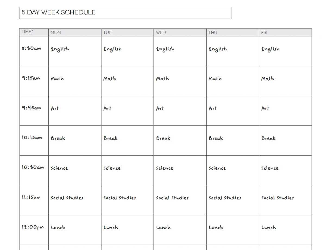The height and width of the screenshot is (250, 326).
Task: Select Thursday's Break cell
Action: click(232, 140)
